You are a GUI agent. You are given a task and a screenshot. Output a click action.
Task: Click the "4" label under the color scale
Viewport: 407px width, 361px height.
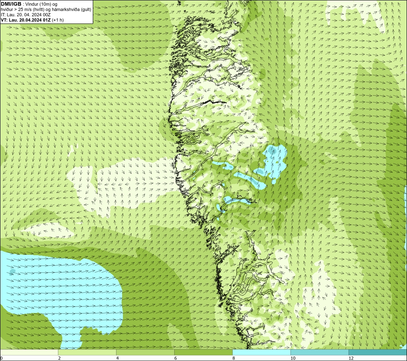(118, 359)
